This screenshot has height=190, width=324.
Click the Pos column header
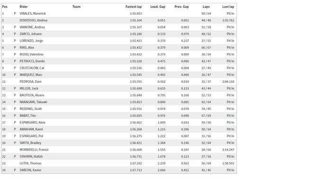pos(5,7)
